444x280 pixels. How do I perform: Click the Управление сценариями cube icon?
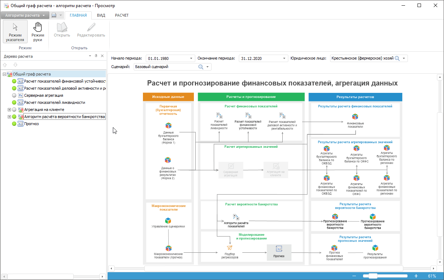pyautogui.click(x=168, y=220)
